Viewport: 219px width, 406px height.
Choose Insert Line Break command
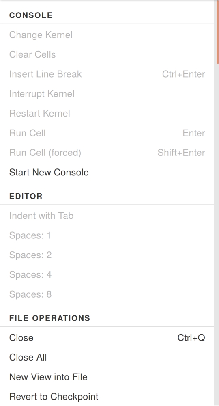pyautogui.click(x=107, y=74)
